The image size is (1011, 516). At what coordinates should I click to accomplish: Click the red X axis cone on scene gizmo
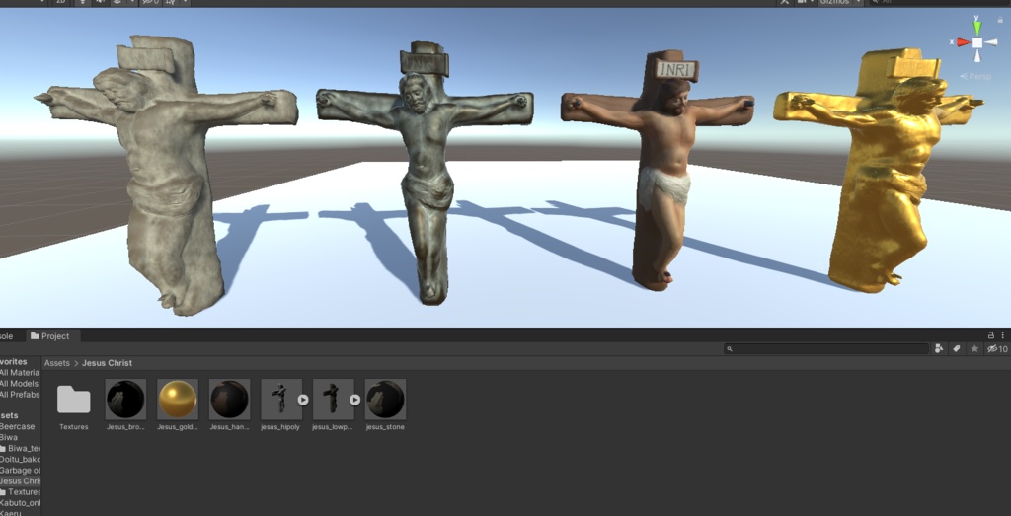(x=964, y=42)
